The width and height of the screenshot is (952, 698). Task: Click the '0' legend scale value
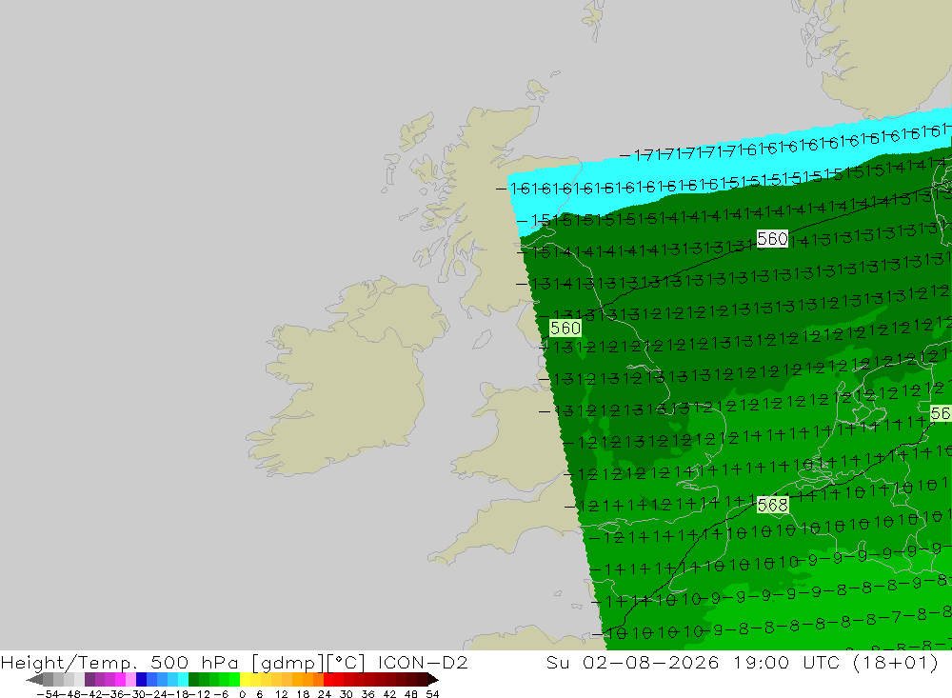click(x=242, y=694)
